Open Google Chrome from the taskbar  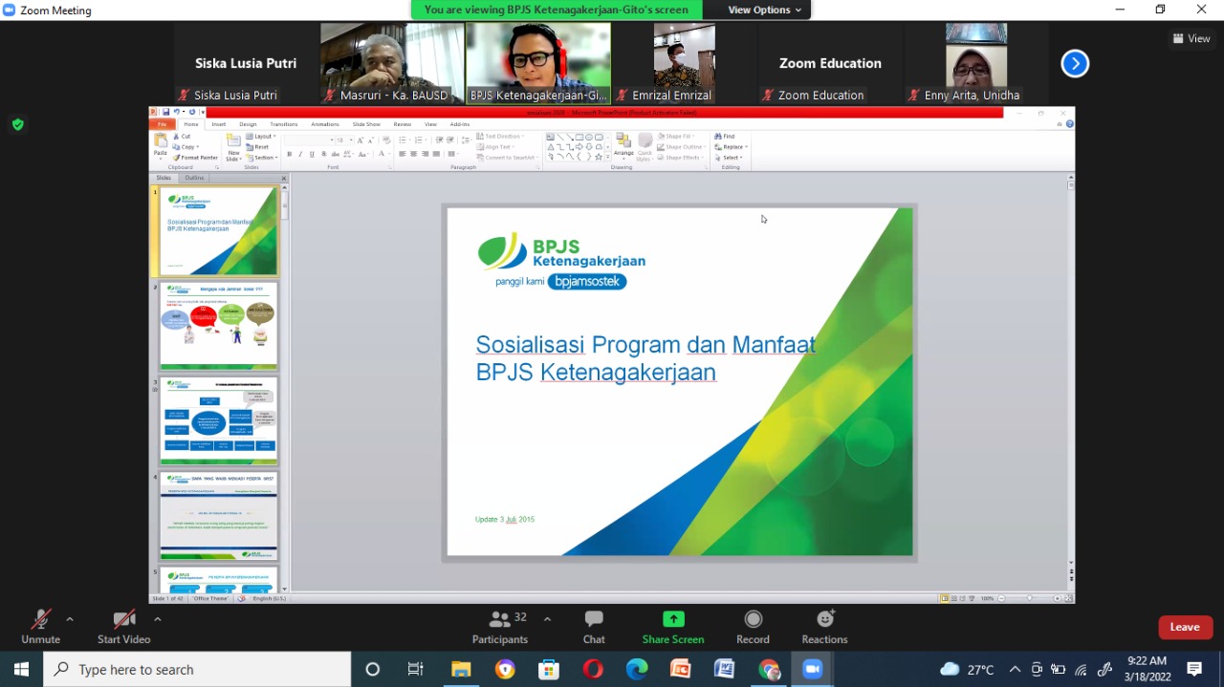click(x=769, y=669)
